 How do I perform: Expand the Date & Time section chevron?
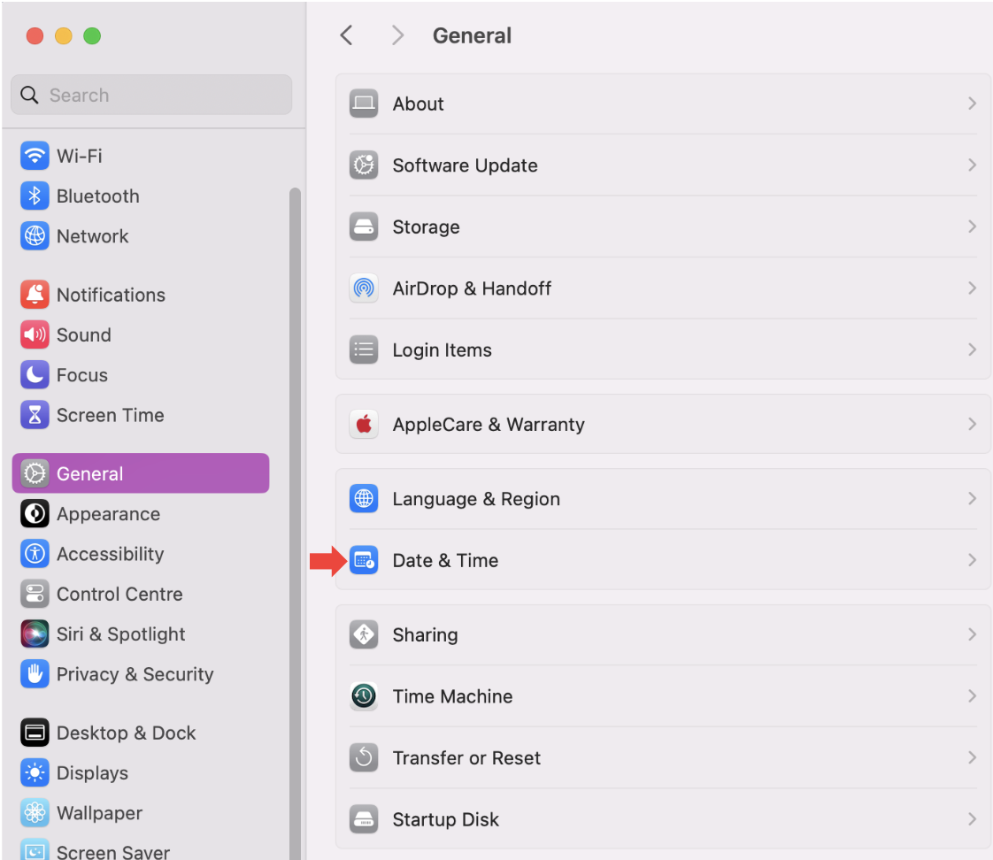[971, 560]
